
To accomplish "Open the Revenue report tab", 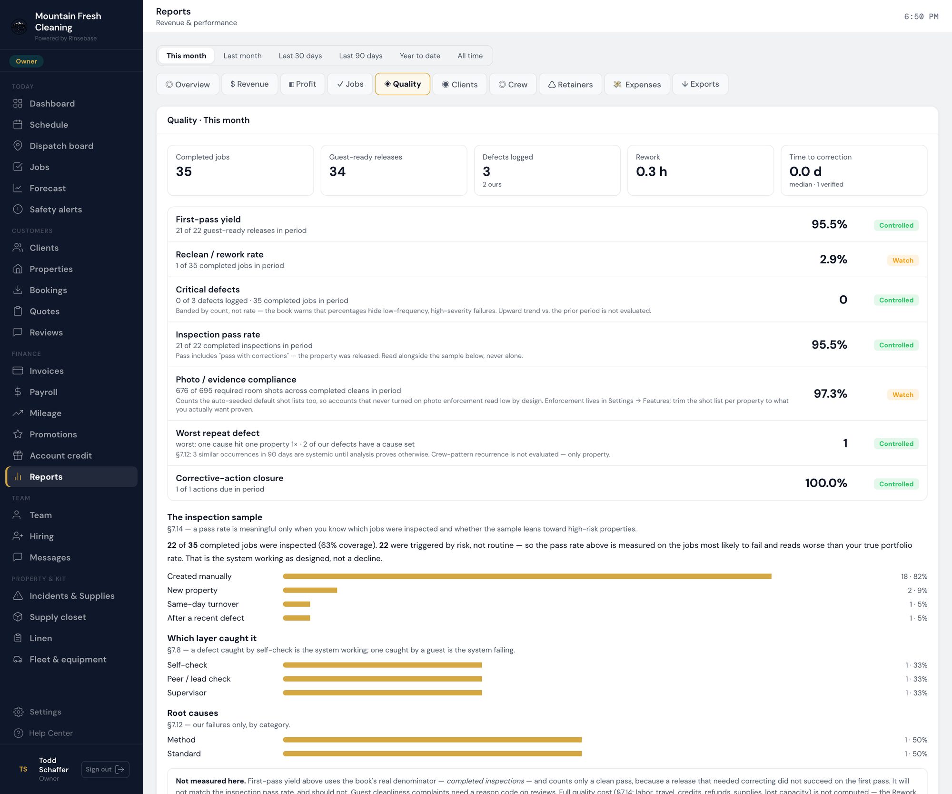I will coord(249,84).
